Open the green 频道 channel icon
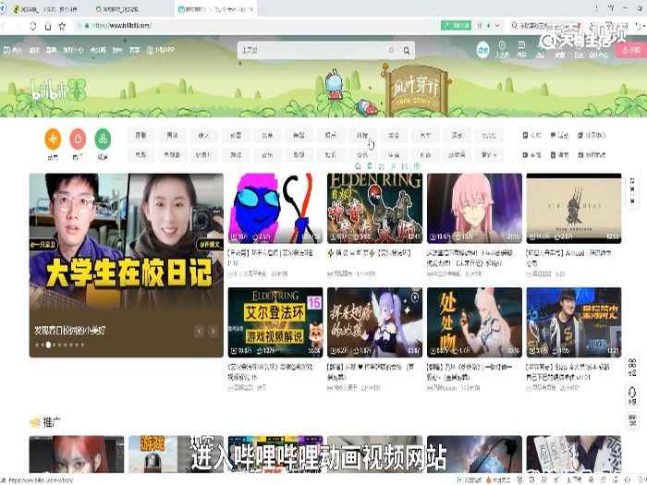Screen dimensions: 647x485 tap(104, 139)
